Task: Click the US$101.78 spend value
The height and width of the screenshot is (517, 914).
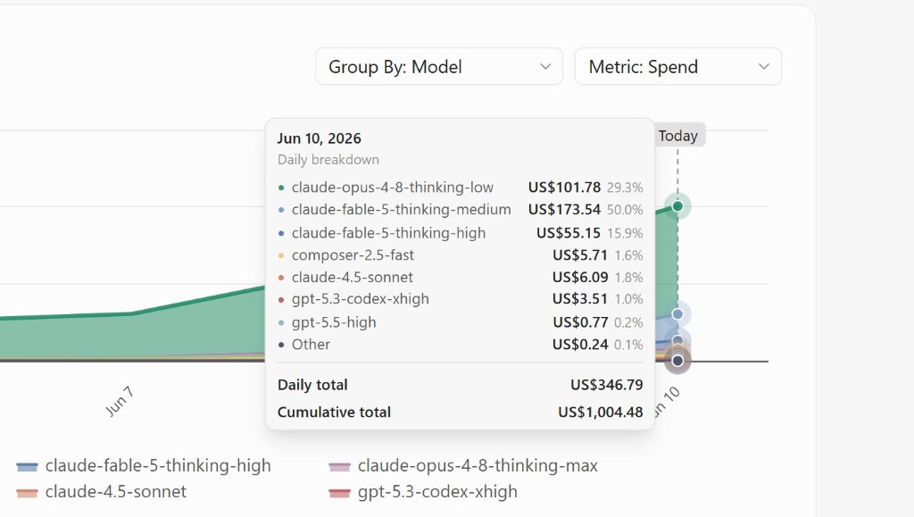Action: (564, 188)
